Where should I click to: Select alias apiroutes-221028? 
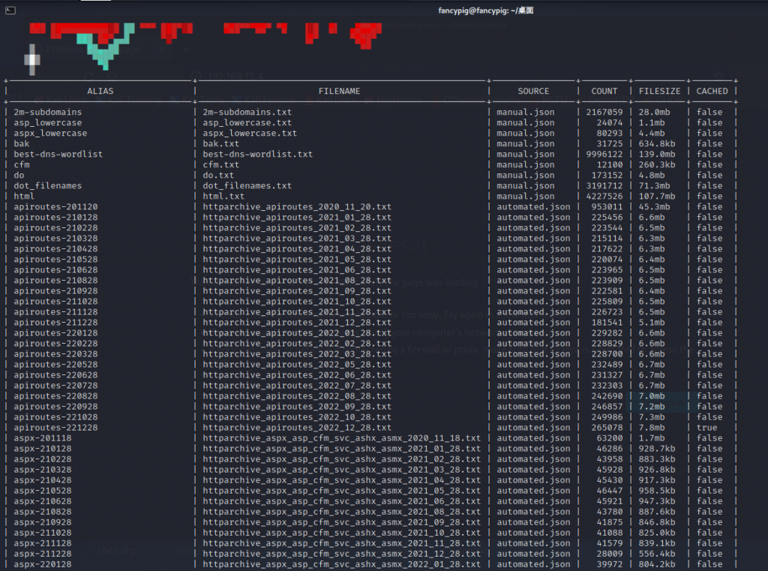point(55,418)
